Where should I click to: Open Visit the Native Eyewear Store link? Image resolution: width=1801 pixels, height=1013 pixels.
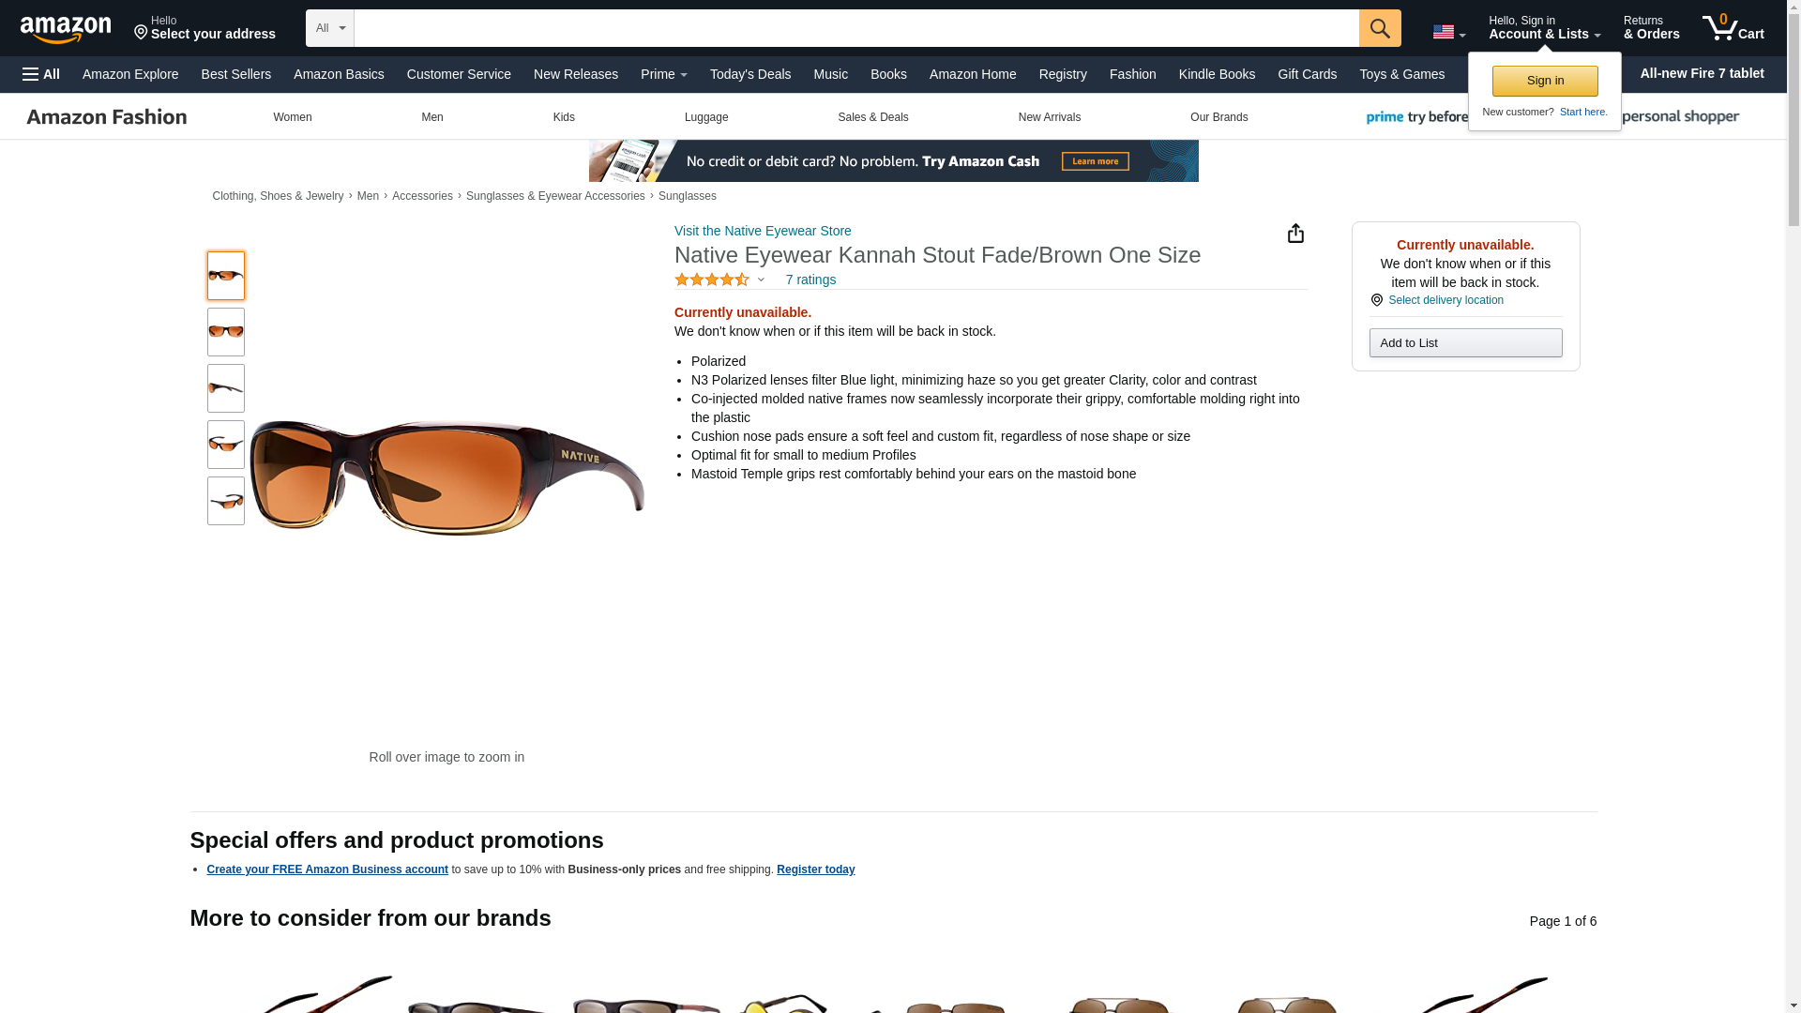[763, 231]
